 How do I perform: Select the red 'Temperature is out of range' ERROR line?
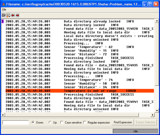[80, 91]
